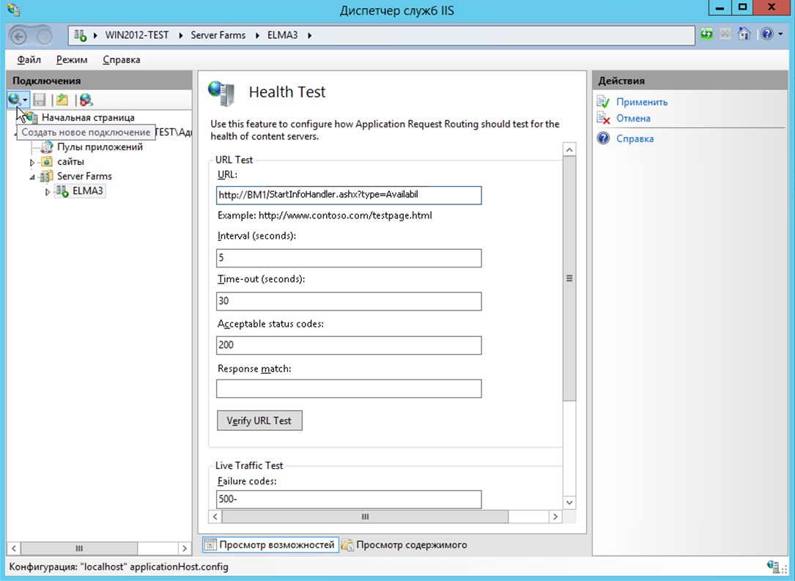This screenshot has height=581, width=795.
Task: Expand the ELMA3 server farm node
Action: [x=48, y=192]
